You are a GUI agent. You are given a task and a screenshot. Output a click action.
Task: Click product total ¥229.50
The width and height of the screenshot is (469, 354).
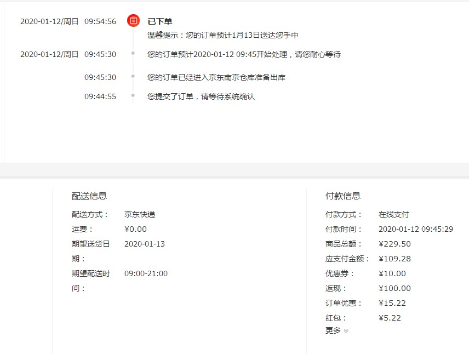394,244
